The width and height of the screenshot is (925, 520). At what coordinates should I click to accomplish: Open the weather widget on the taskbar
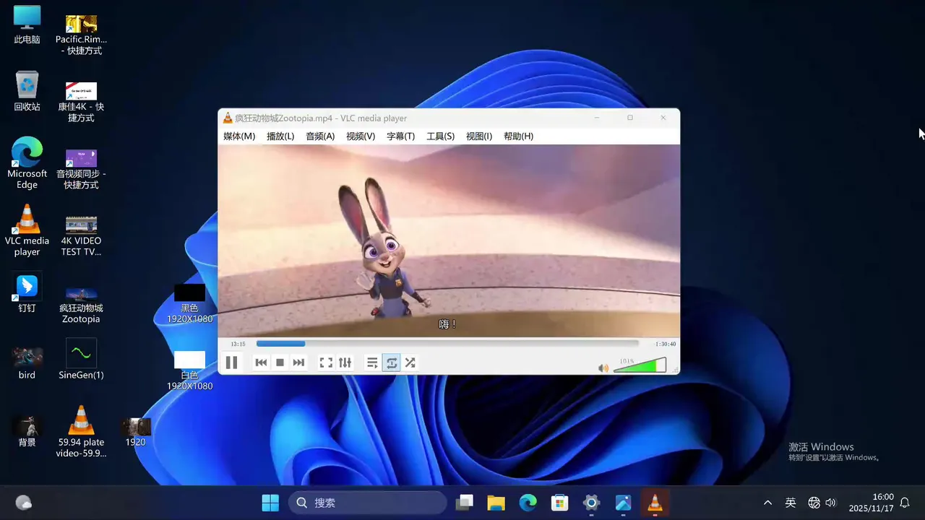coord(23,503)
